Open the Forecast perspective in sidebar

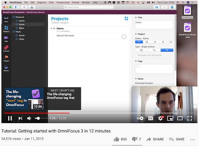pyautogui.click(x=6, y=49)
